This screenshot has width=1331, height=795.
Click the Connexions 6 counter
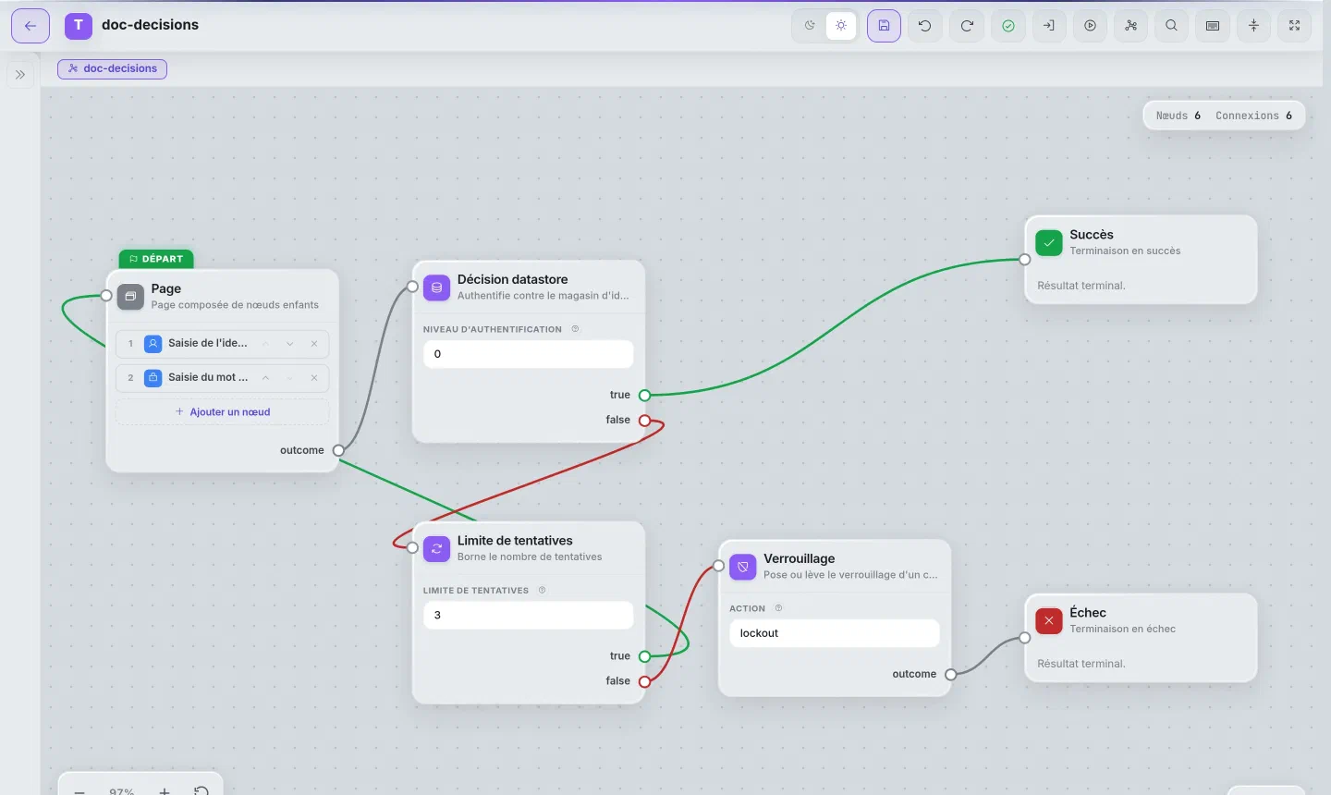pyautogui.click(x=1254, y=116)
